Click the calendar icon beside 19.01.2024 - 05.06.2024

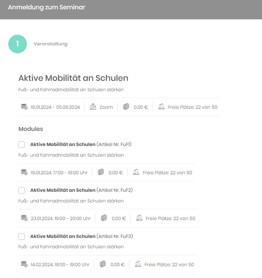(24, 106)
